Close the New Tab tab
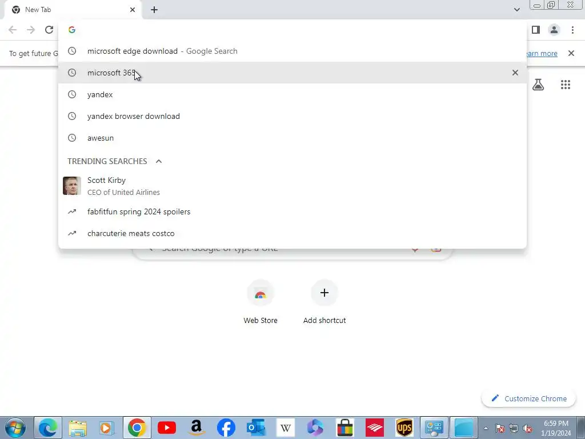The height and width of the screenshot is (439, 585). [133, 10]
